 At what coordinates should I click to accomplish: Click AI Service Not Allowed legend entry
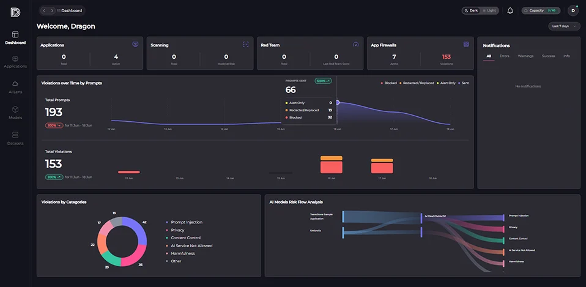[189, 246]
